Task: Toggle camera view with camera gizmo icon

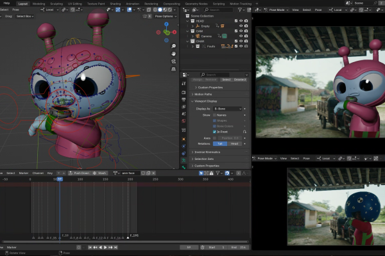Action: coord(174,61)
